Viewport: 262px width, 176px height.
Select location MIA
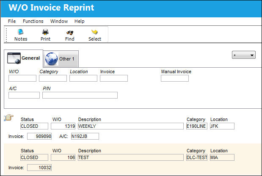pyautogui.click(x=222, y=157)
